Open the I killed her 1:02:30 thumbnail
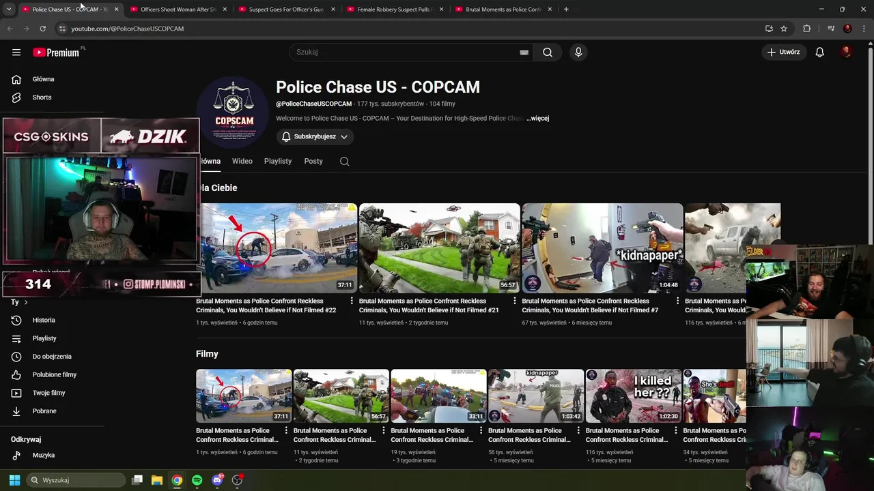This screenshot has height=491, width=874. click(633, 396)
